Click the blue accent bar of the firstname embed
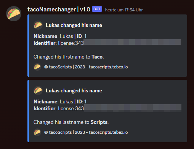Image resolution: width=194 pixels, height=149 pixels. 28,46
